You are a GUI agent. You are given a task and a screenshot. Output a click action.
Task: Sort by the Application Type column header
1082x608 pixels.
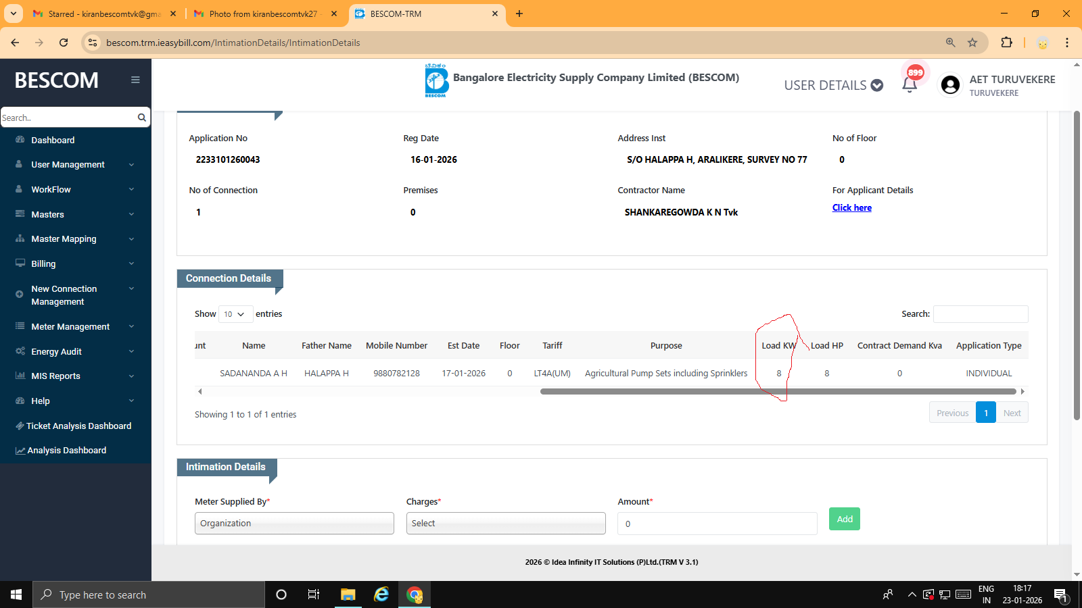click(x=989, y=345)
